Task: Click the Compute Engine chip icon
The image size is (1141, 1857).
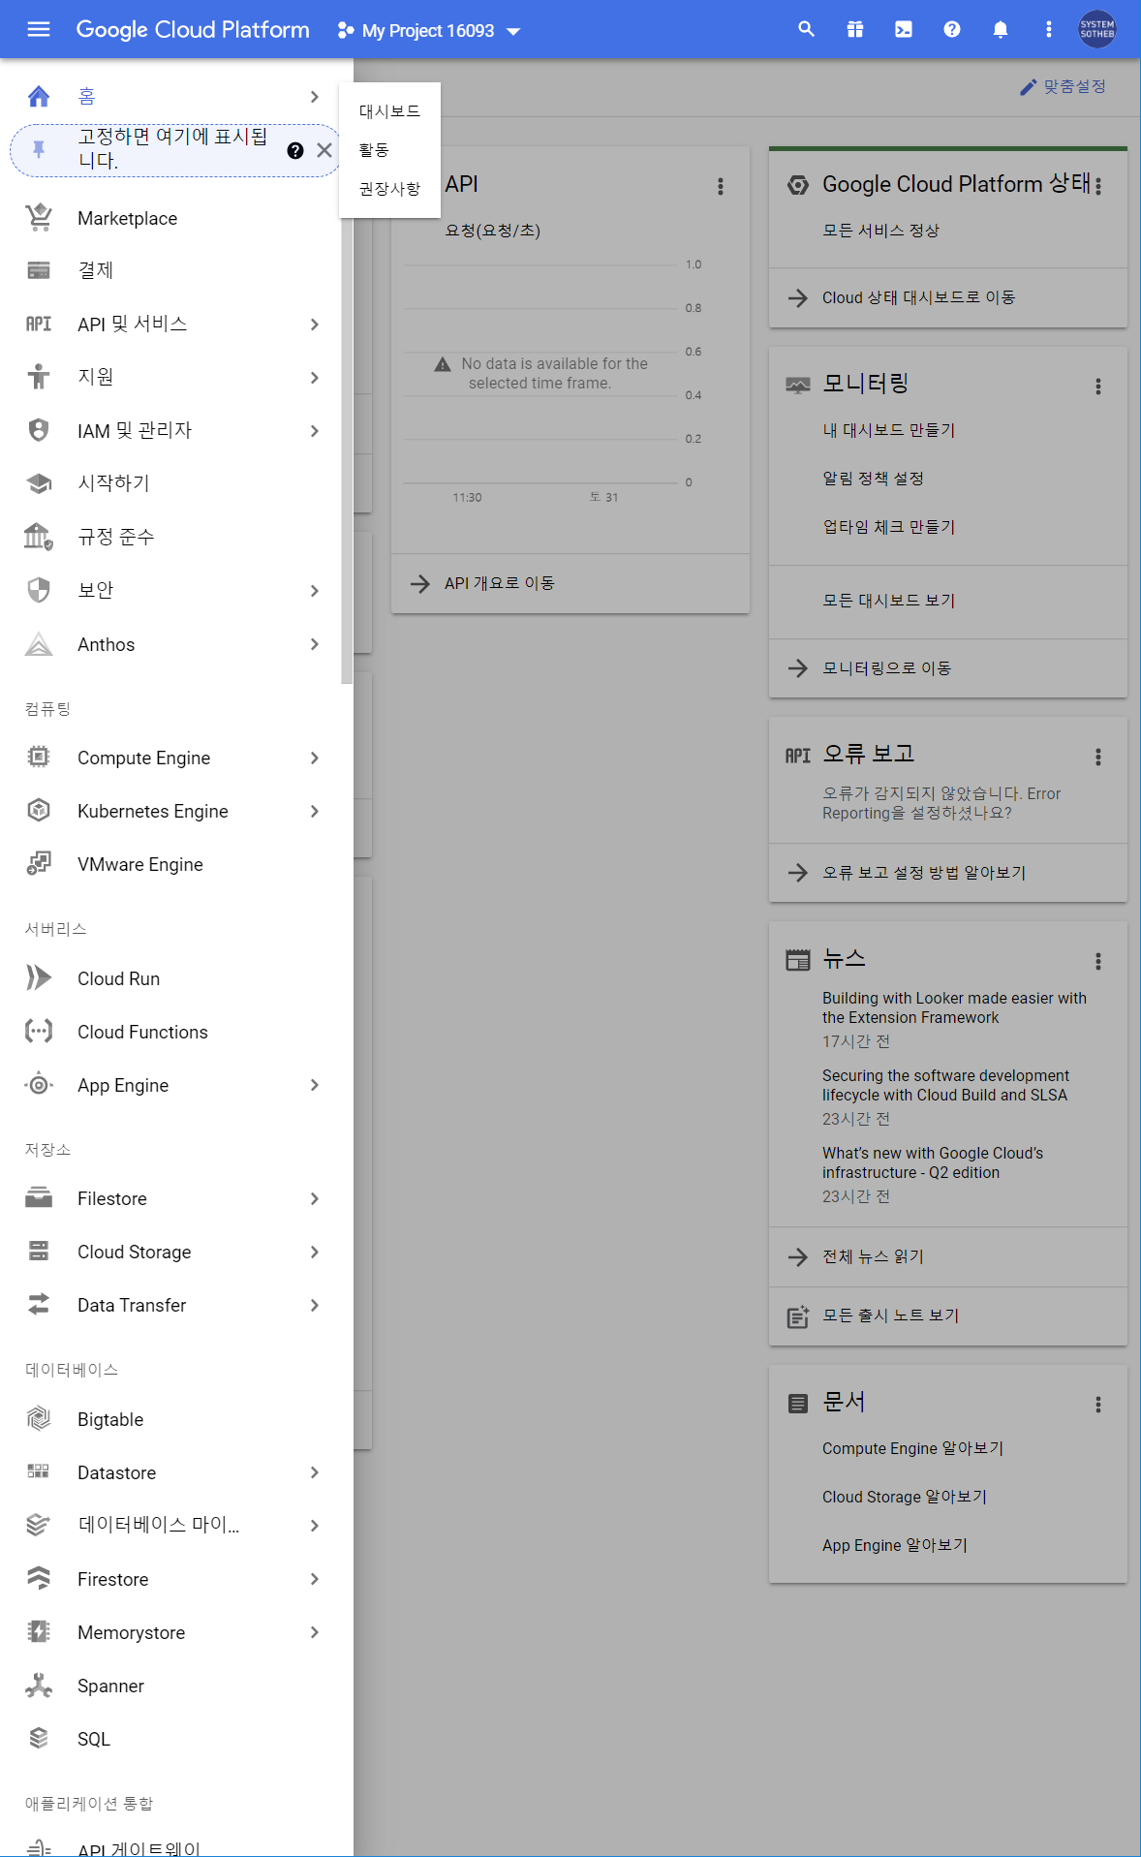Action: (x=39, y=758)
